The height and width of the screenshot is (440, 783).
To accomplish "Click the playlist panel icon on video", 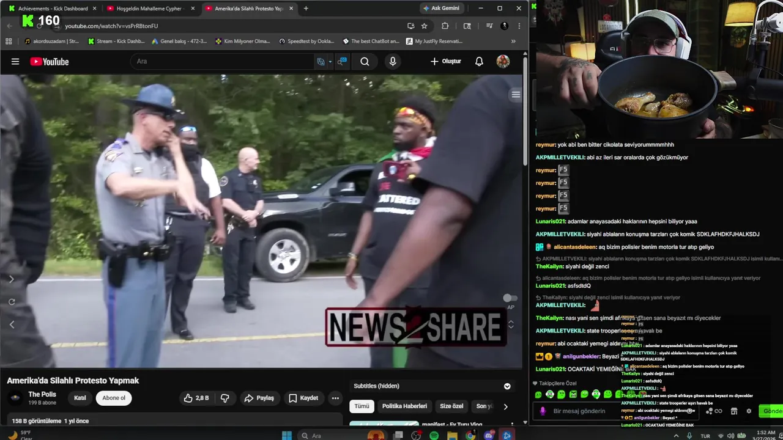I will pyautogui.click(x=516, y=94).
